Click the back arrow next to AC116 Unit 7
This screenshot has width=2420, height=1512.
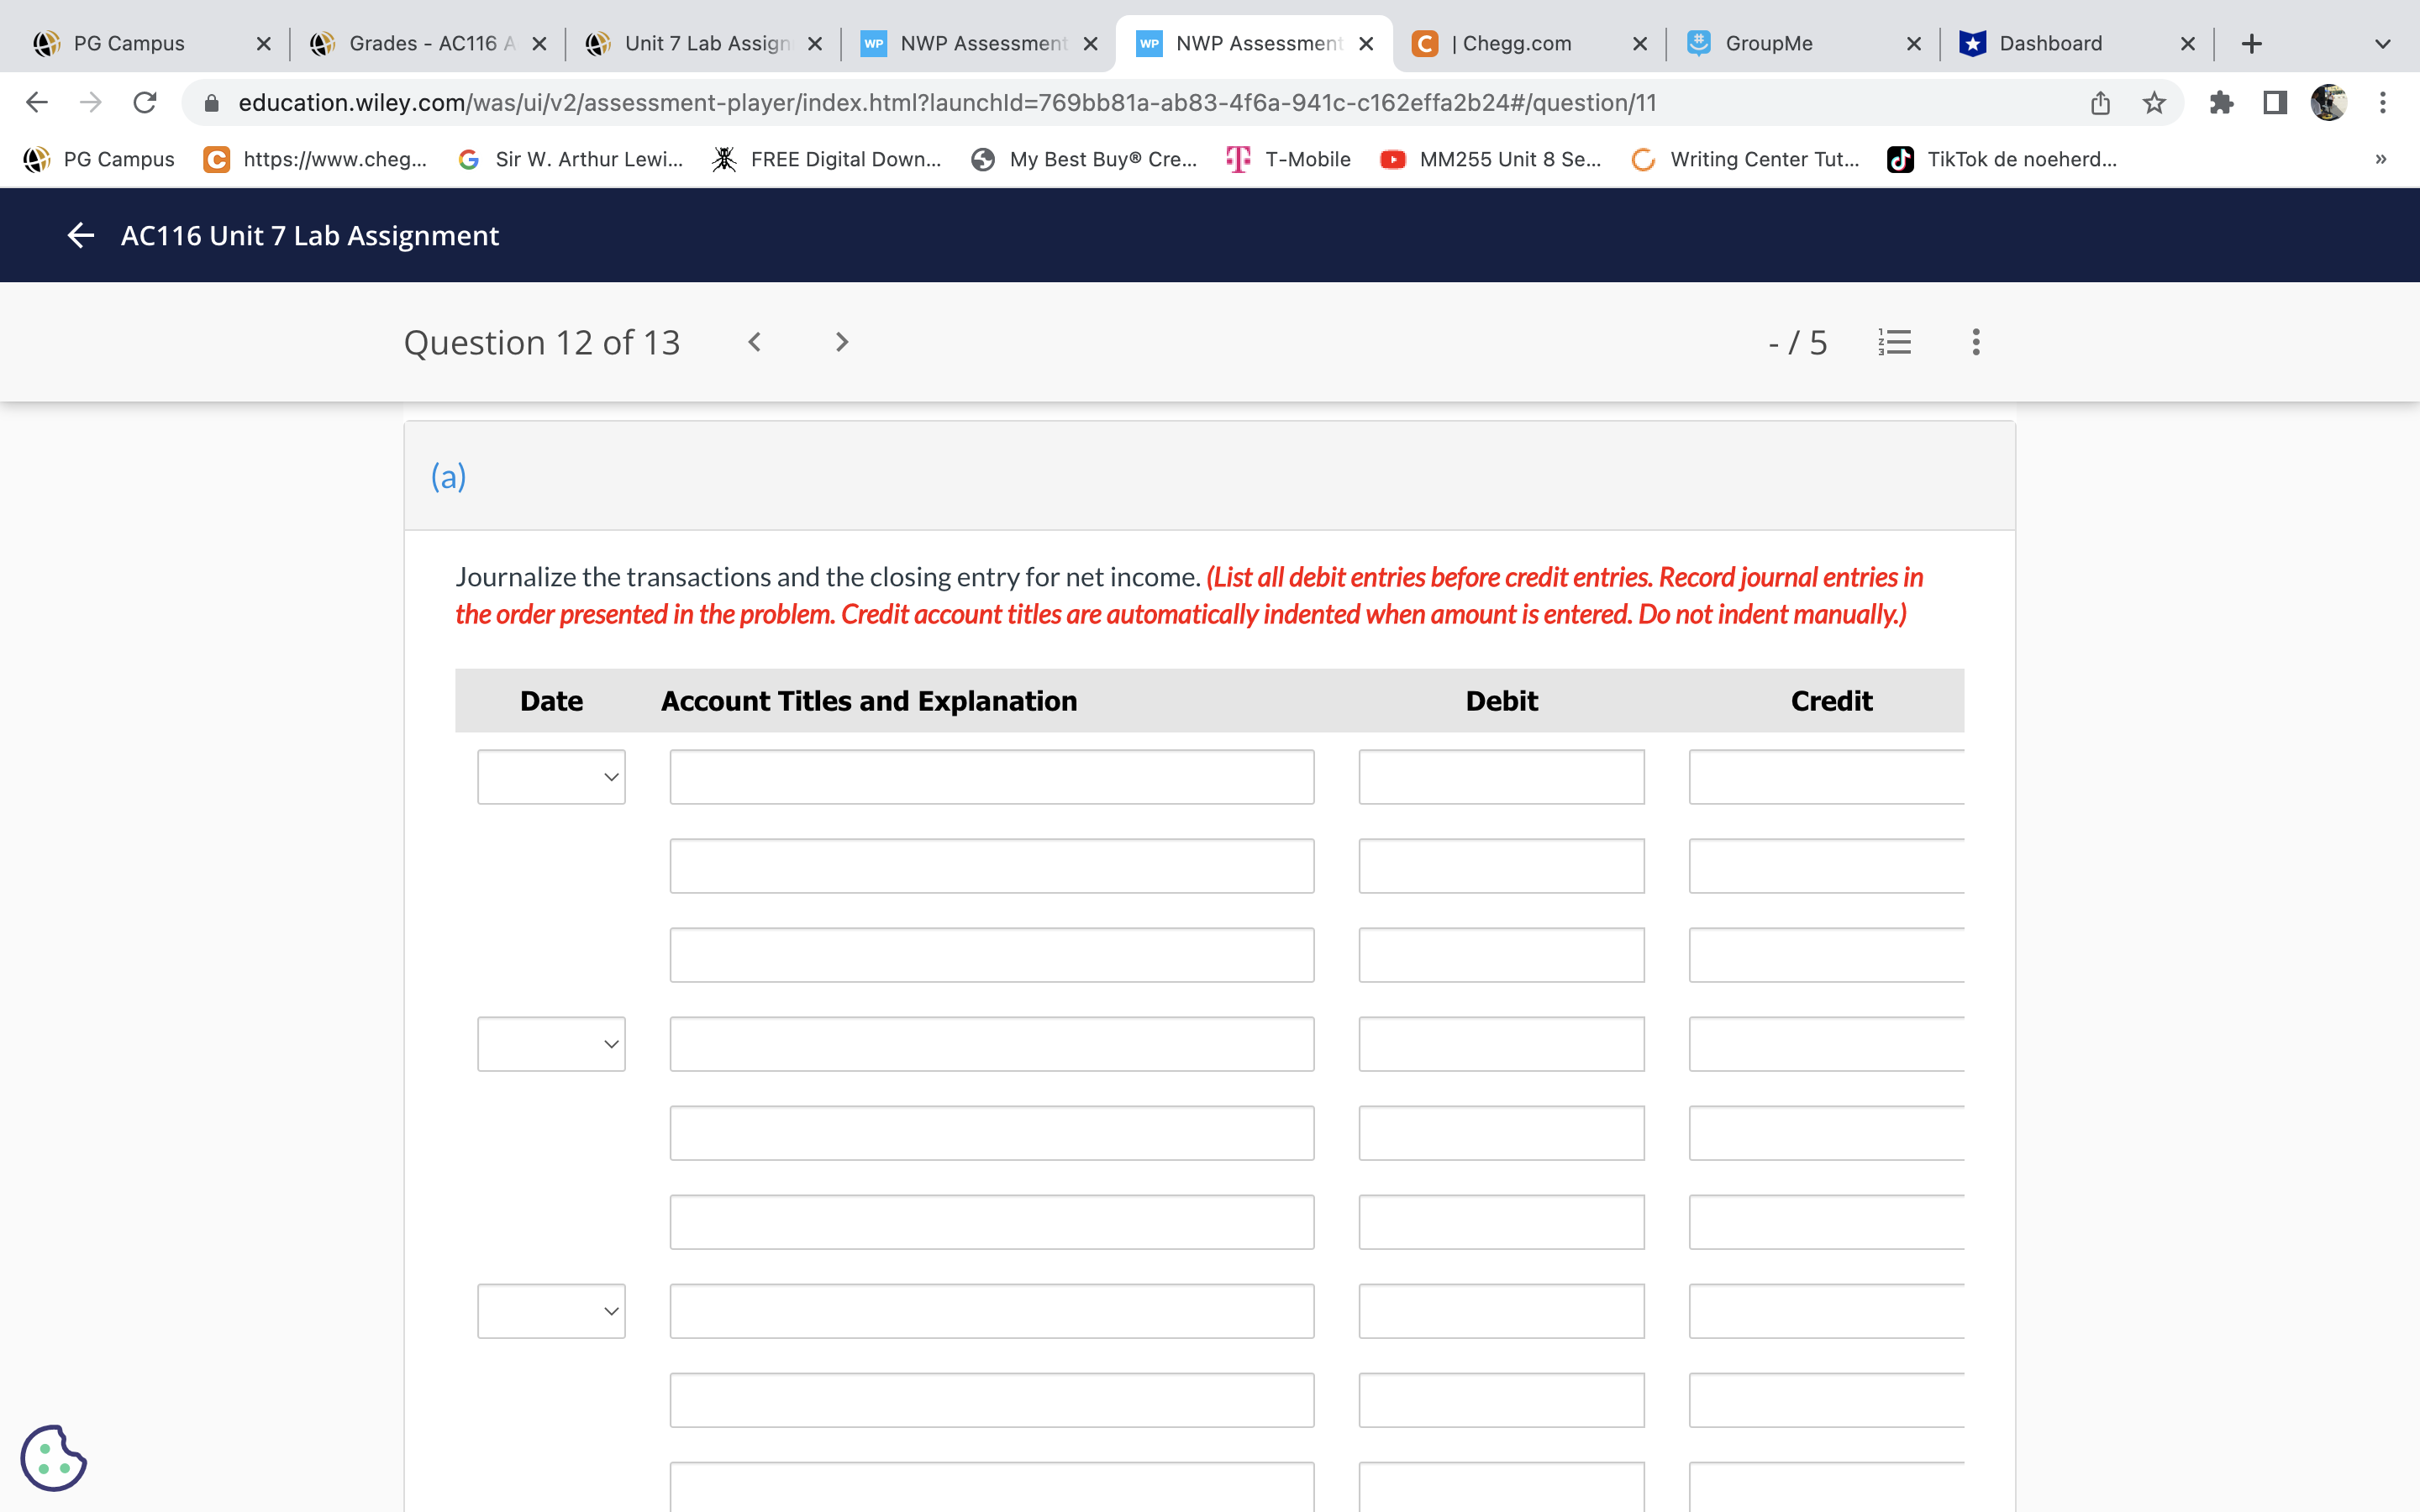point(80,235)
